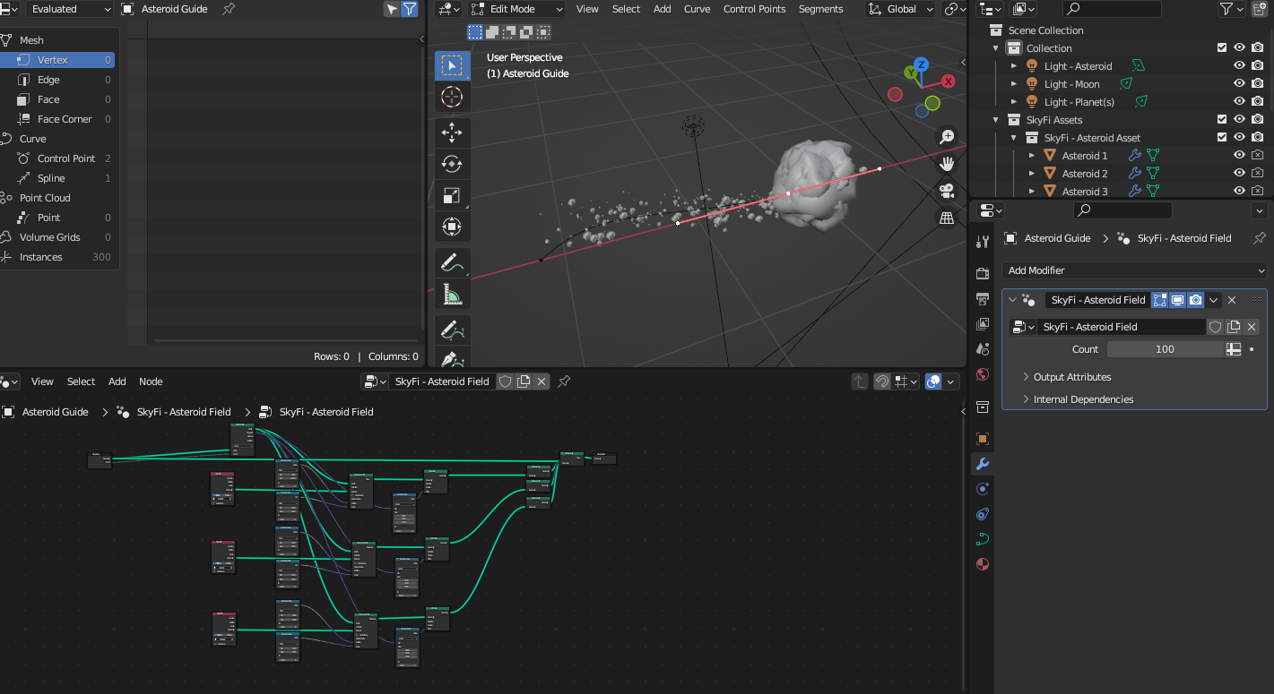Open the Material properties tab

(983, 564)
